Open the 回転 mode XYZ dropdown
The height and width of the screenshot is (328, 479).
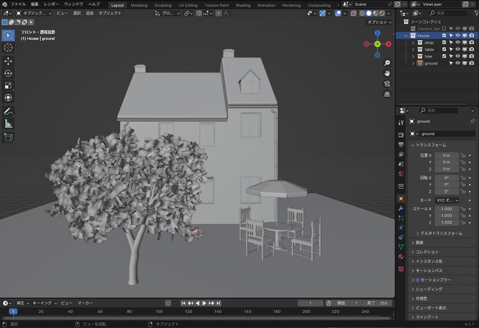(447, 200)
